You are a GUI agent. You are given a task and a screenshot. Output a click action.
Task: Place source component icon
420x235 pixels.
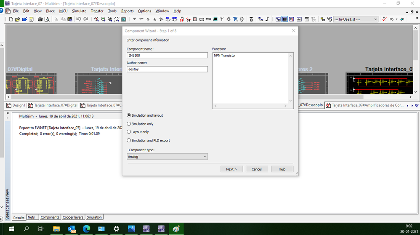[x=135, y=19]
